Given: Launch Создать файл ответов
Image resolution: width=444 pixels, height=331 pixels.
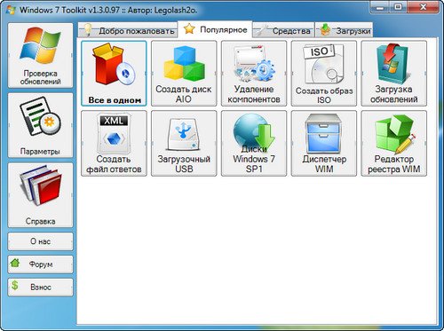Looking at the screenshot, I should (114, 144).
